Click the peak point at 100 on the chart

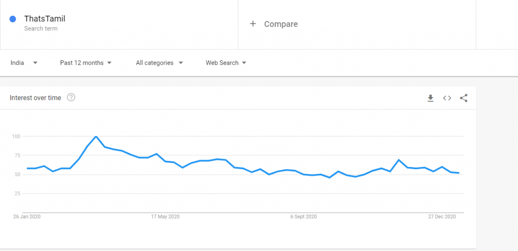coord(96,136)
